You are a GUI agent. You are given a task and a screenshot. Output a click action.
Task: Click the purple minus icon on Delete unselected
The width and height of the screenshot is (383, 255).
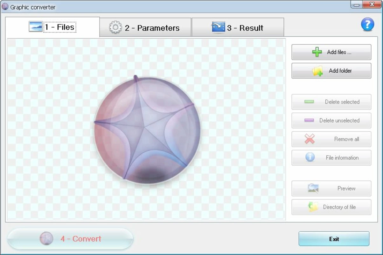(x=309, y=120)
